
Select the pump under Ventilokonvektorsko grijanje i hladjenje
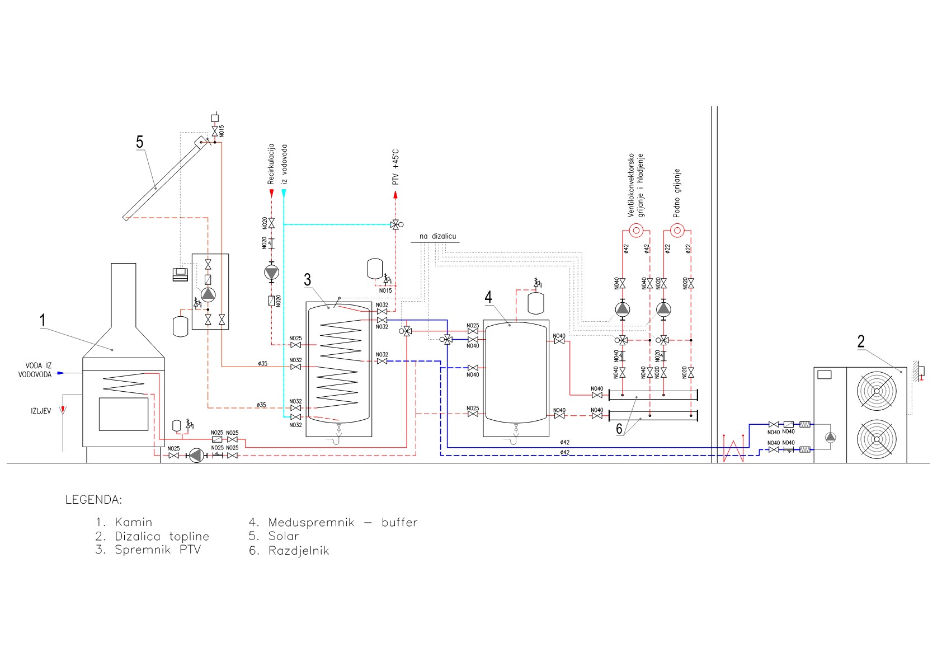click(x=623, y=309)
